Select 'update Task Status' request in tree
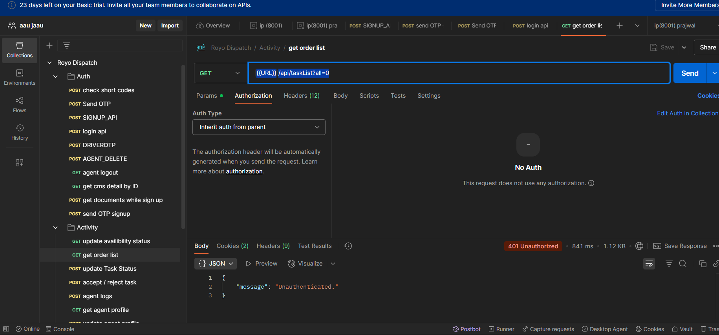 [x=110, y=269]
